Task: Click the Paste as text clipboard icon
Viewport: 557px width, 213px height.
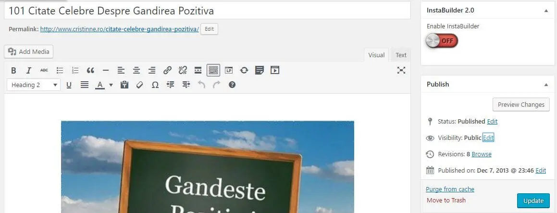Action: tap(124, 85)
